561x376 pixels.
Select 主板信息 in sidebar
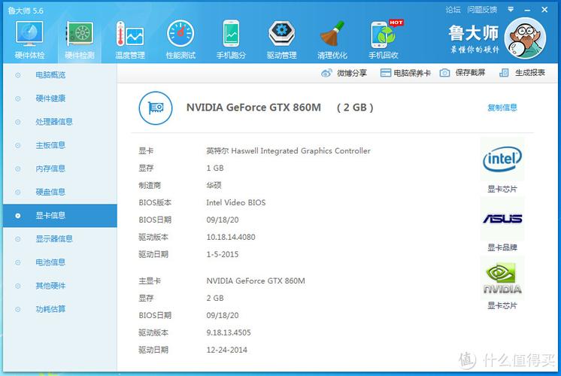pos(59,145)
